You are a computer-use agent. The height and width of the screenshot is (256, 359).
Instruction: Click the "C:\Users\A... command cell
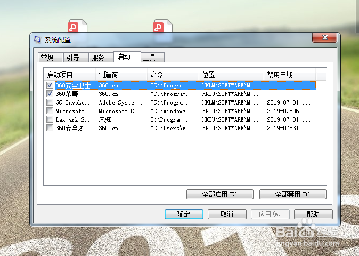(172, 128)
